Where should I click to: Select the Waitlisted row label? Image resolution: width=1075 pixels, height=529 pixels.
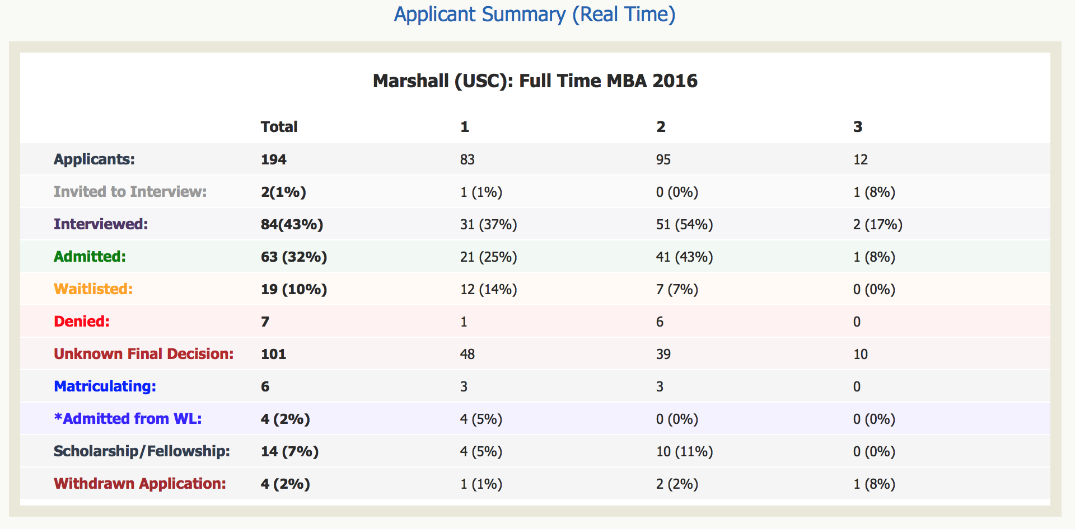(93, 289)
